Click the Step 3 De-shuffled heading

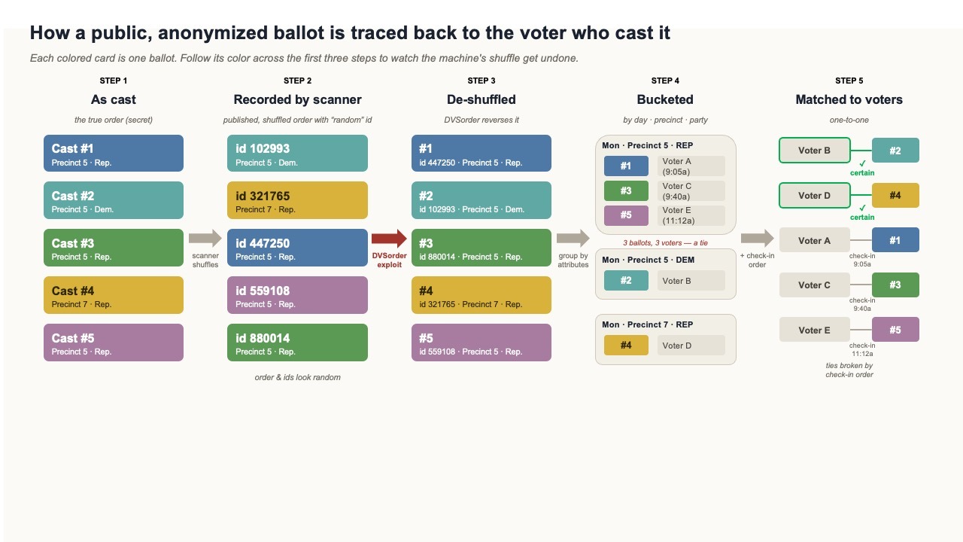[x=481, y=99]
